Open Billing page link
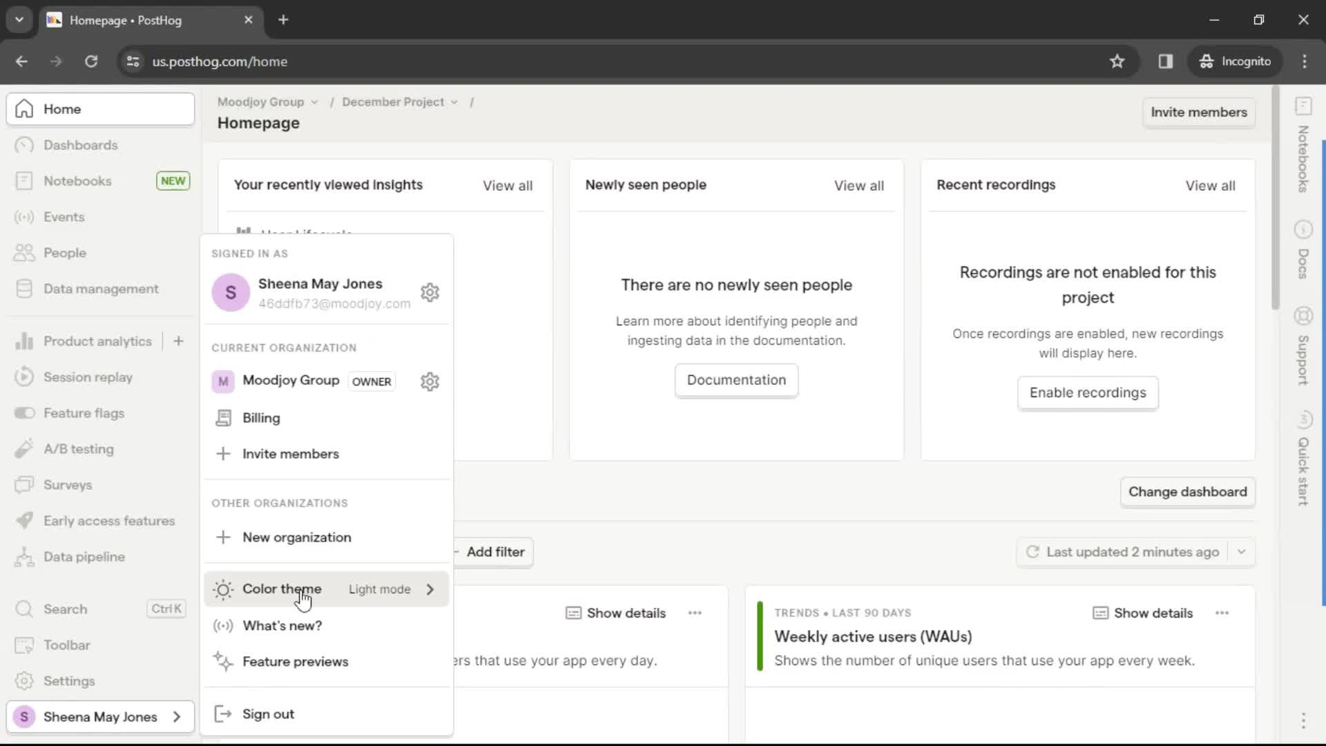Image resolution: width=1326 pixels, height=746 pixels. [x=261, y=417]
